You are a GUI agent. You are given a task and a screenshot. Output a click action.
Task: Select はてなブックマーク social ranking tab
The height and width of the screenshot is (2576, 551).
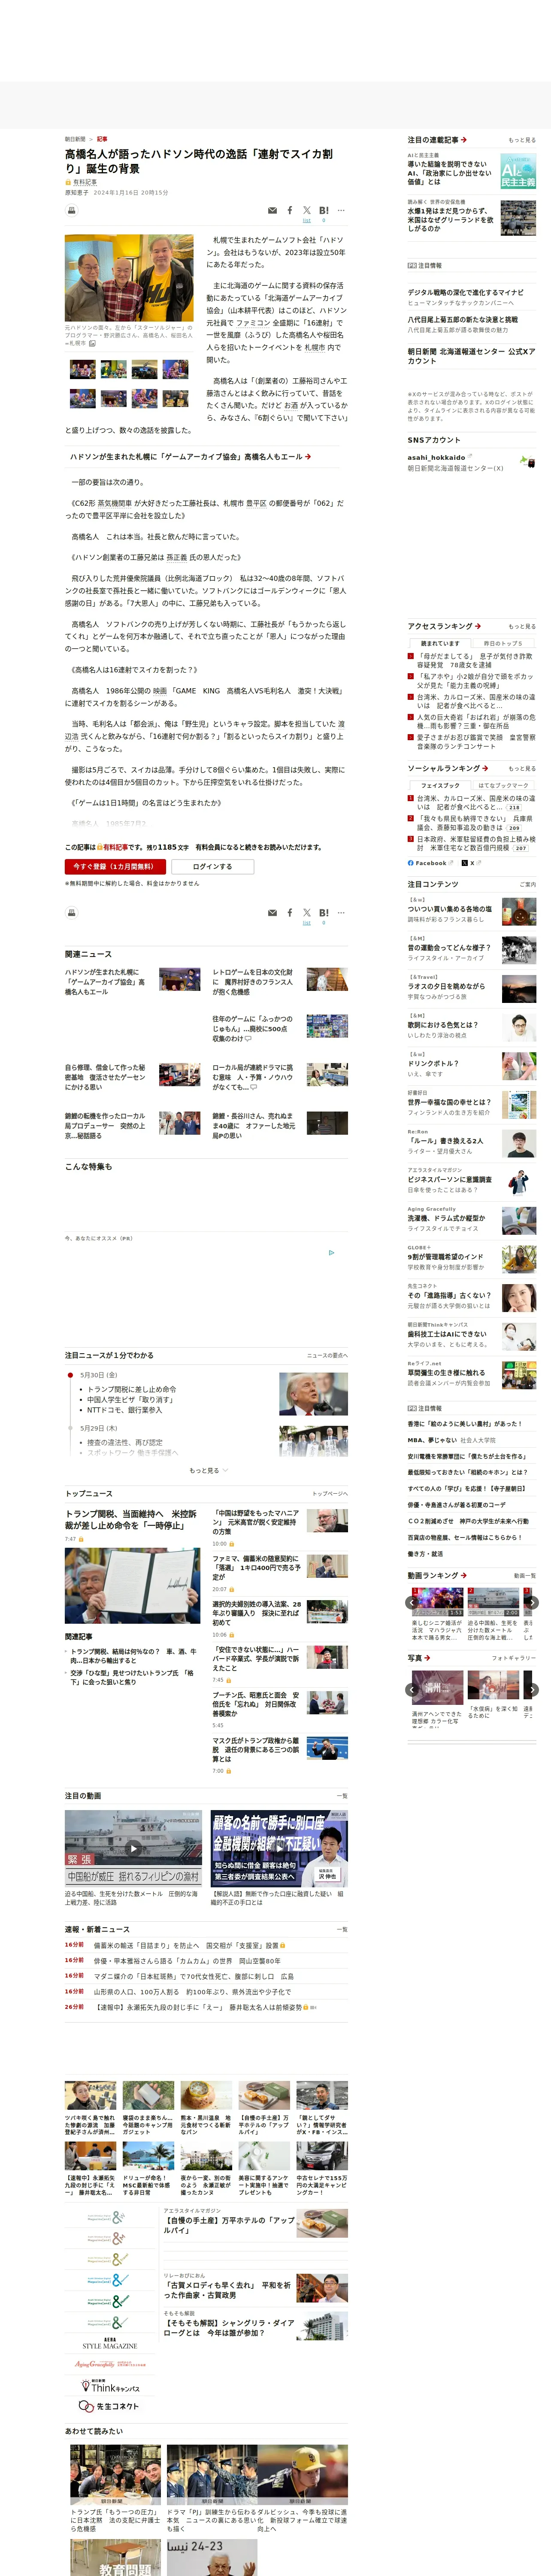[503, 785]
